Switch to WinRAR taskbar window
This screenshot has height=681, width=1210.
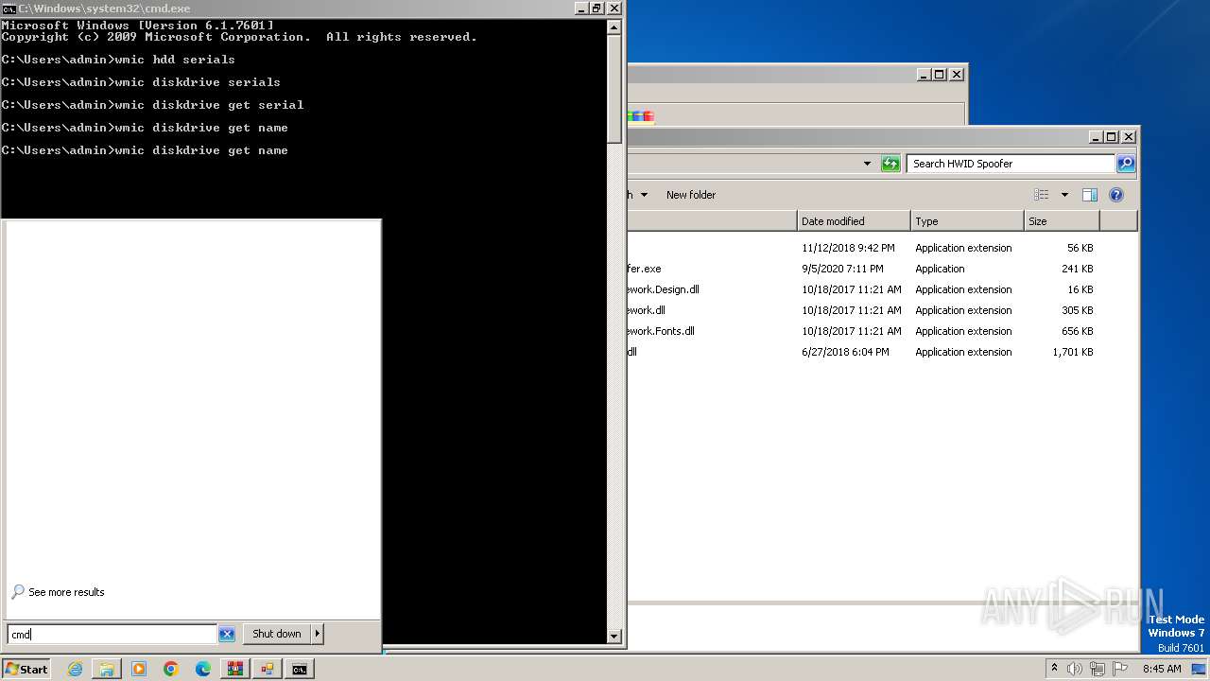click(x=235, y=669)
